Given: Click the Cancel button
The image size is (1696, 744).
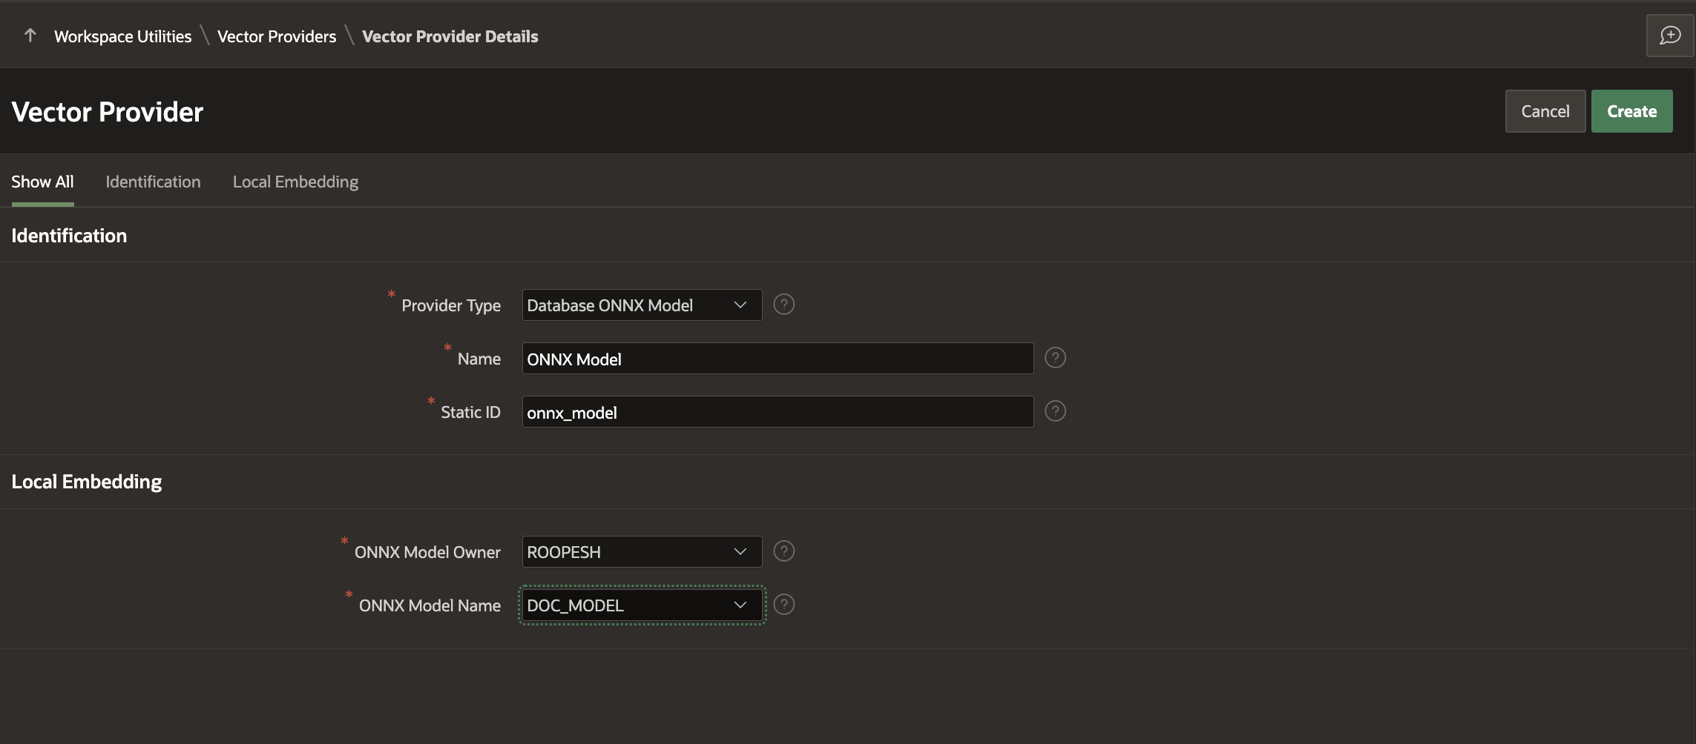Looking at the screenshot, I should pos(1545,111).
